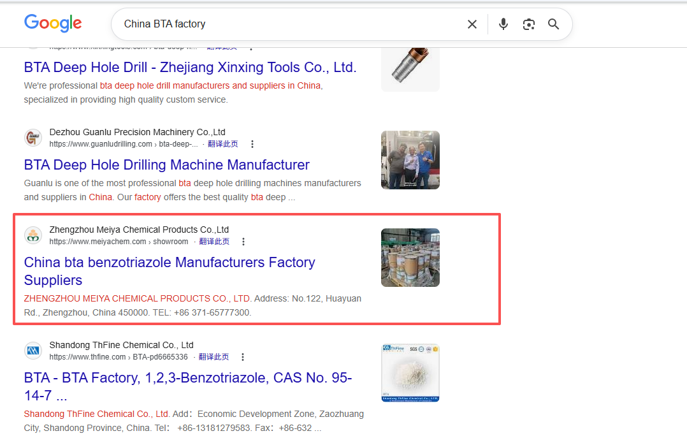Screen dimensions: 687x445
Task: Click the guanludrilling.com URL text
Action: (x=124, y=144)
